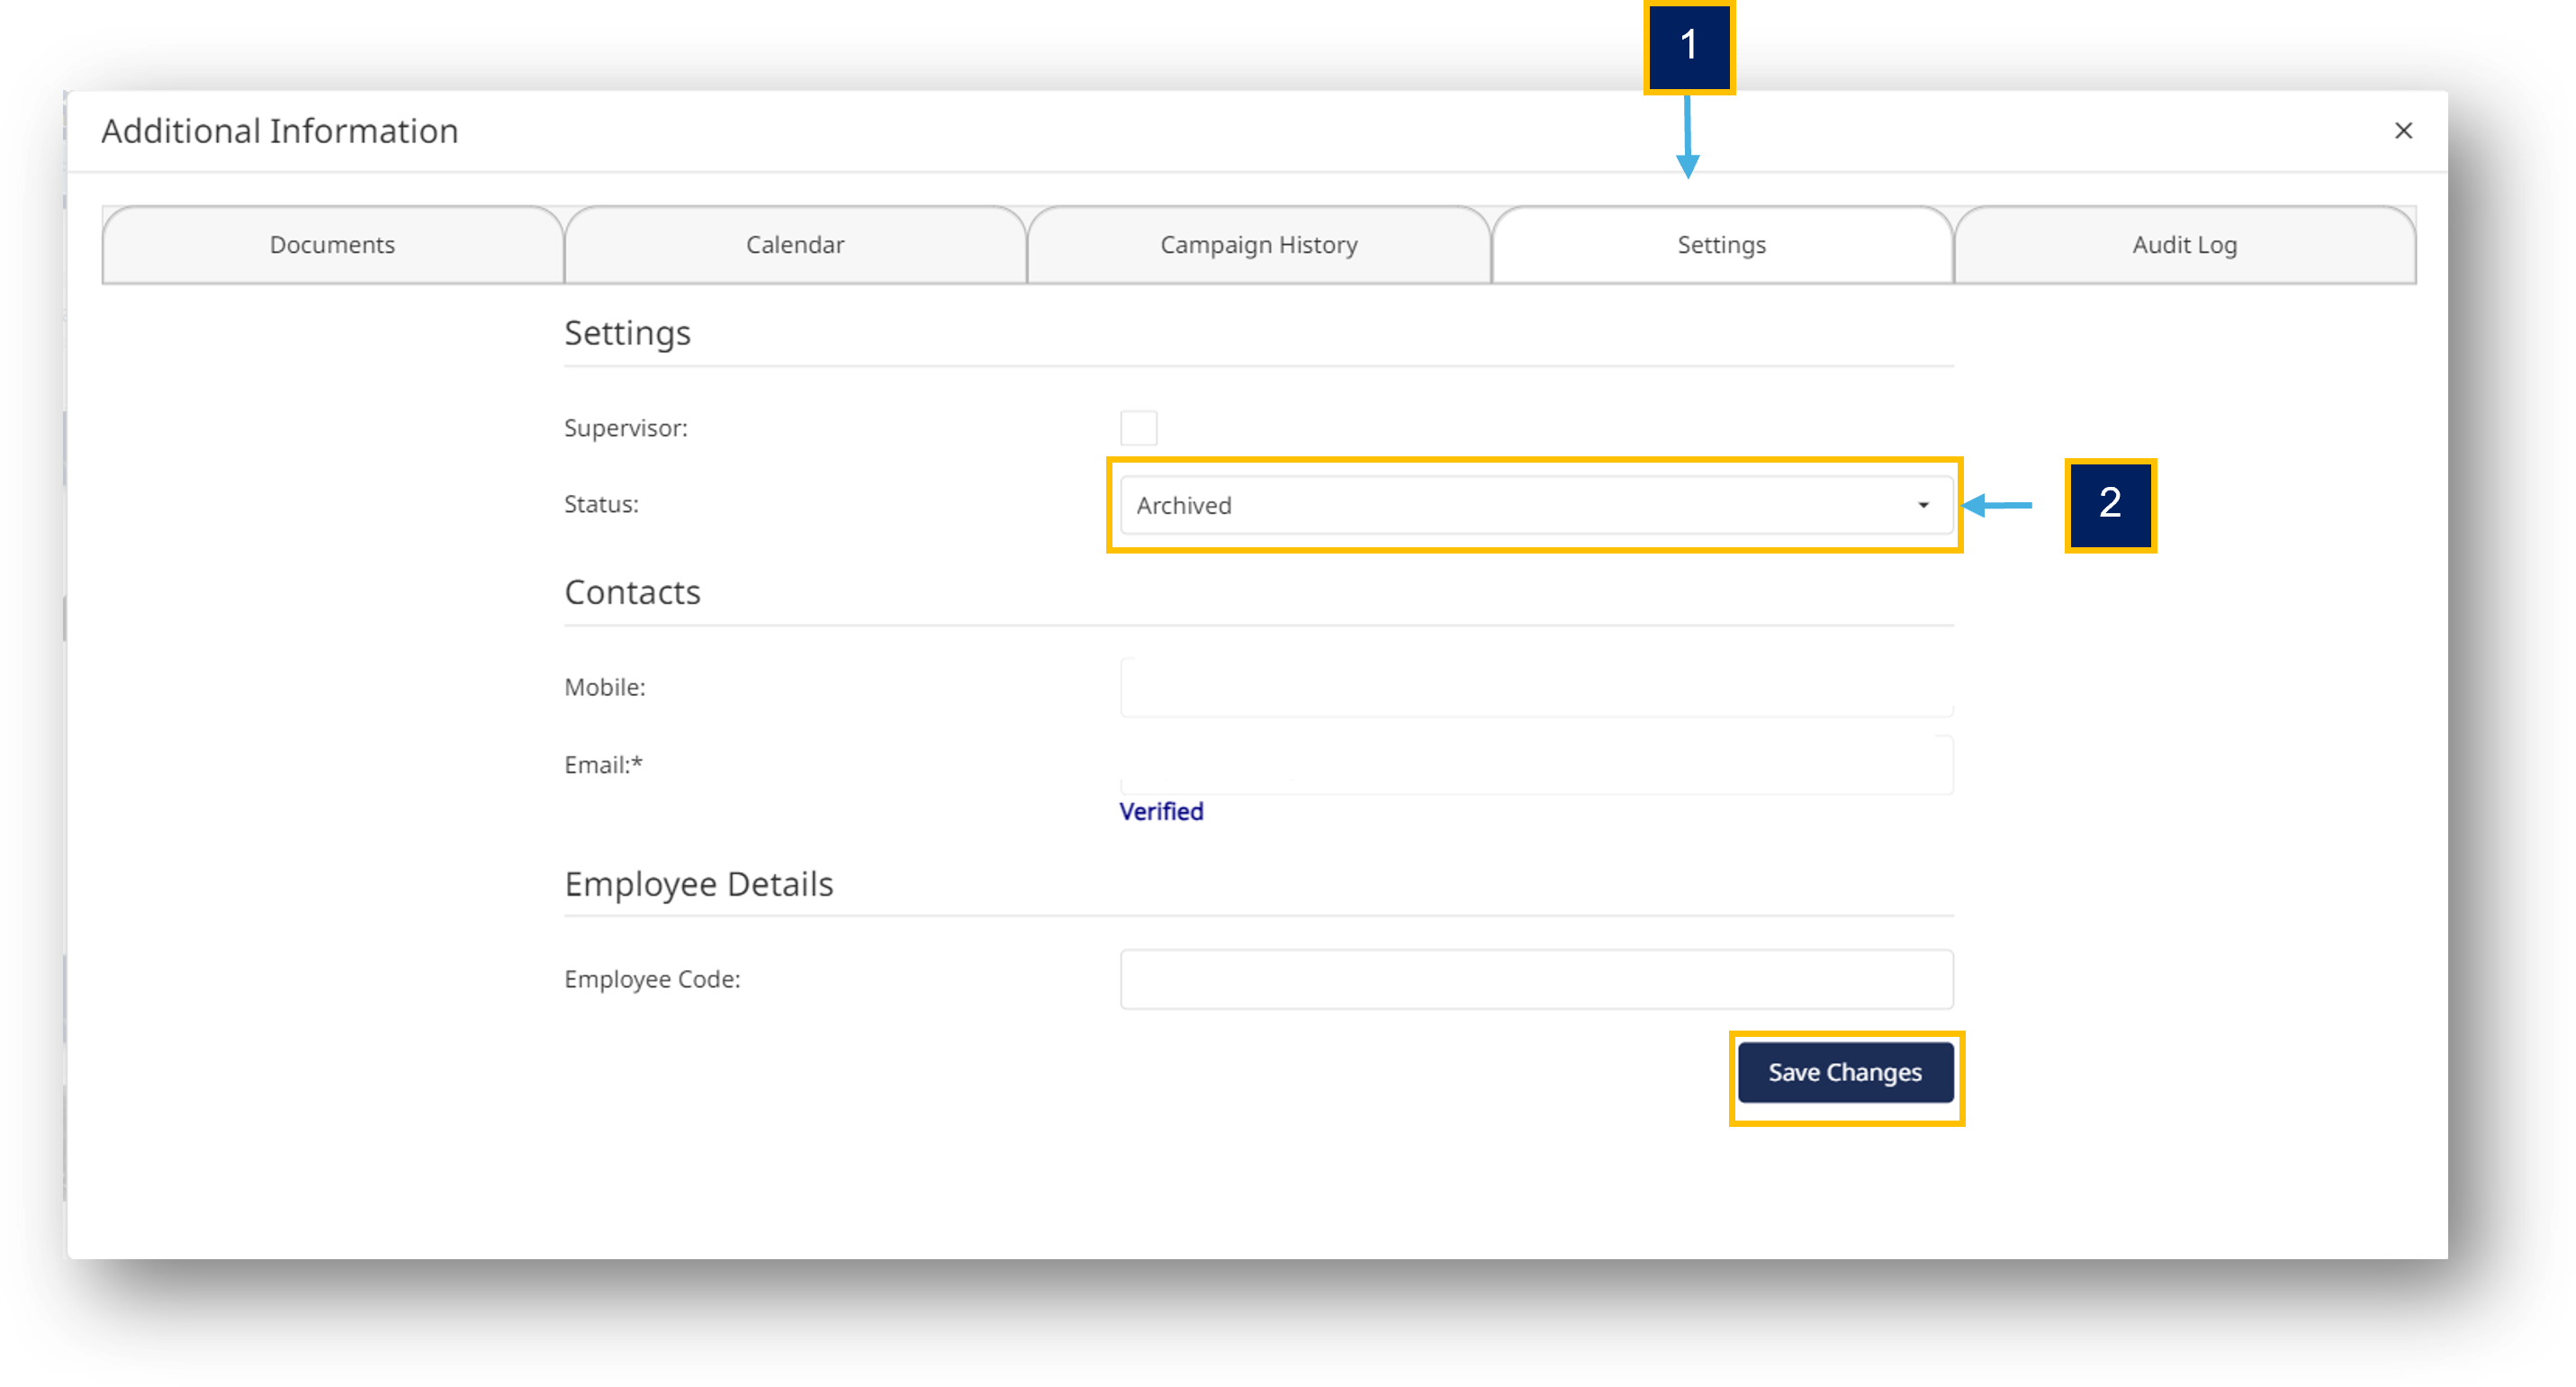2576x1387 pixels.
Task: Click into the Mobile input field
Action: click(1537, 688)
